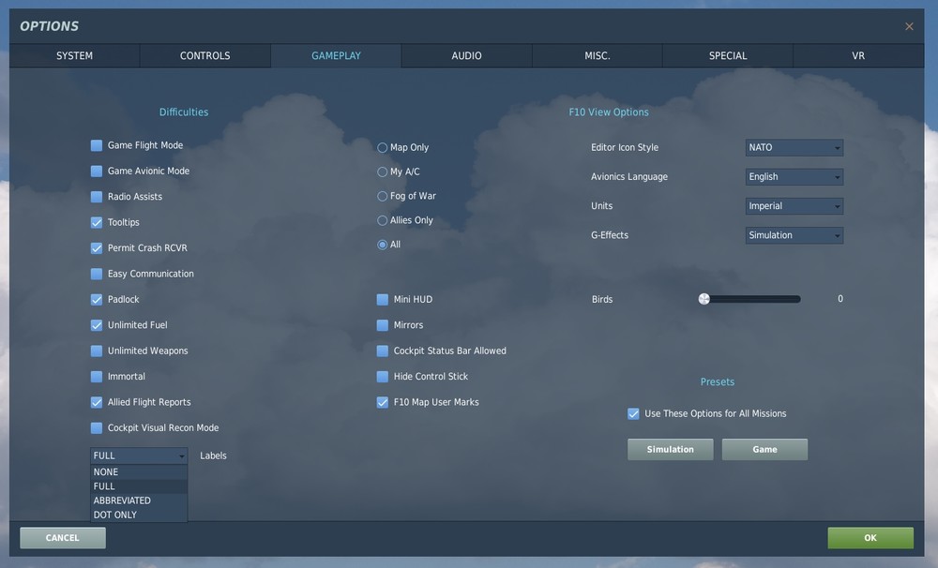
Task: Select the All radio button
Action: pos(383,245)
